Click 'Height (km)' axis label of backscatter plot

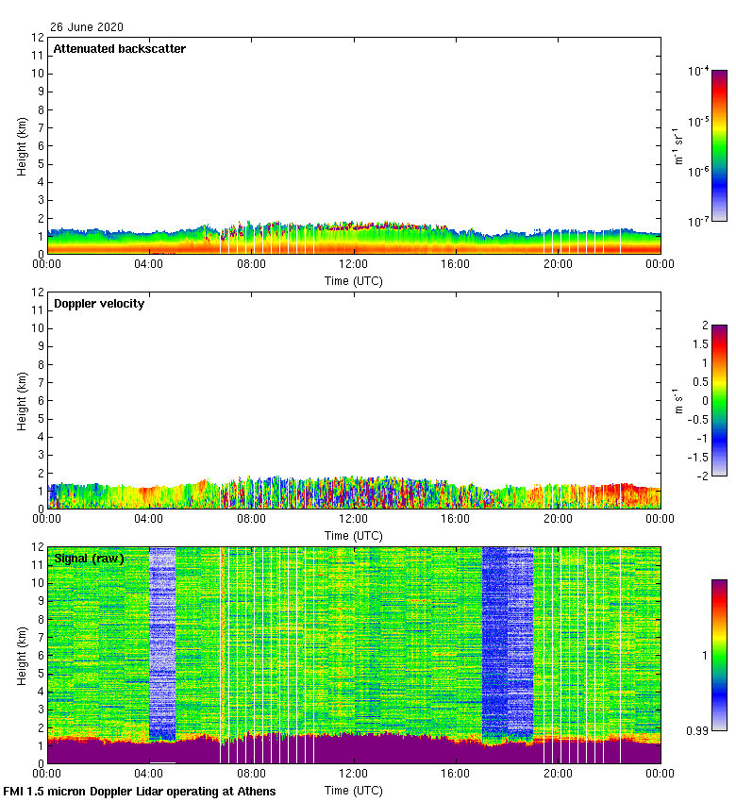click(22, 145)
